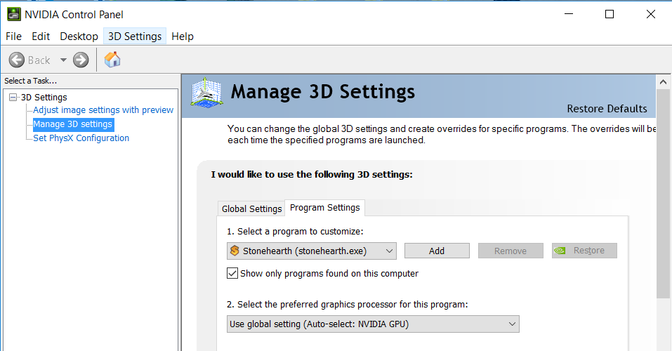Open the Stonehearth program selection dropdown
This screenshot has width=672, height=351.
tap(312, 251)
